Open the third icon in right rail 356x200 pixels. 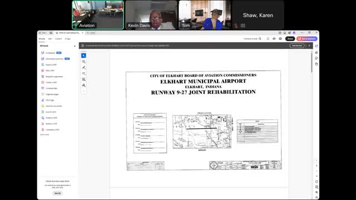[317, 58]
